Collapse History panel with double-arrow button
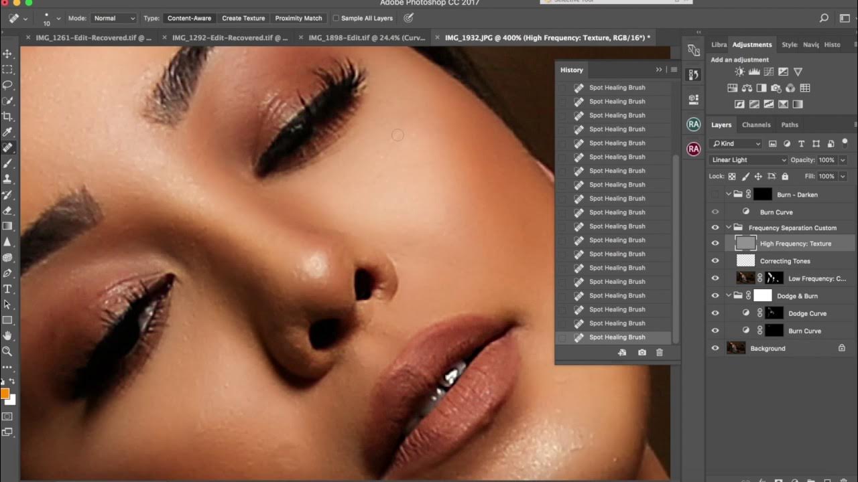Screen dimensions: 858x482 (x=659, y=70)
